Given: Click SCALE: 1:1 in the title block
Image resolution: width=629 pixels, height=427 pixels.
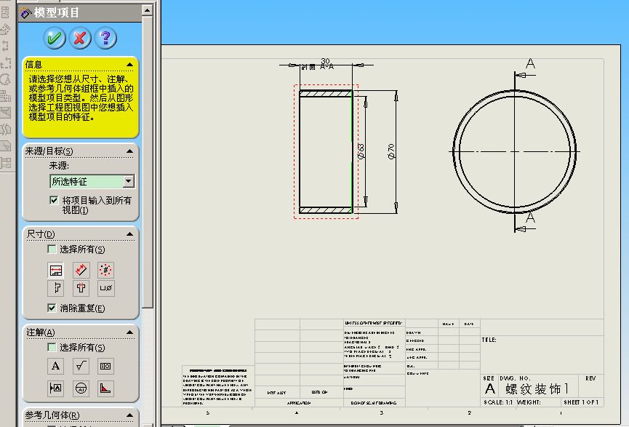Looking at the screenshot, I should 498,402.
